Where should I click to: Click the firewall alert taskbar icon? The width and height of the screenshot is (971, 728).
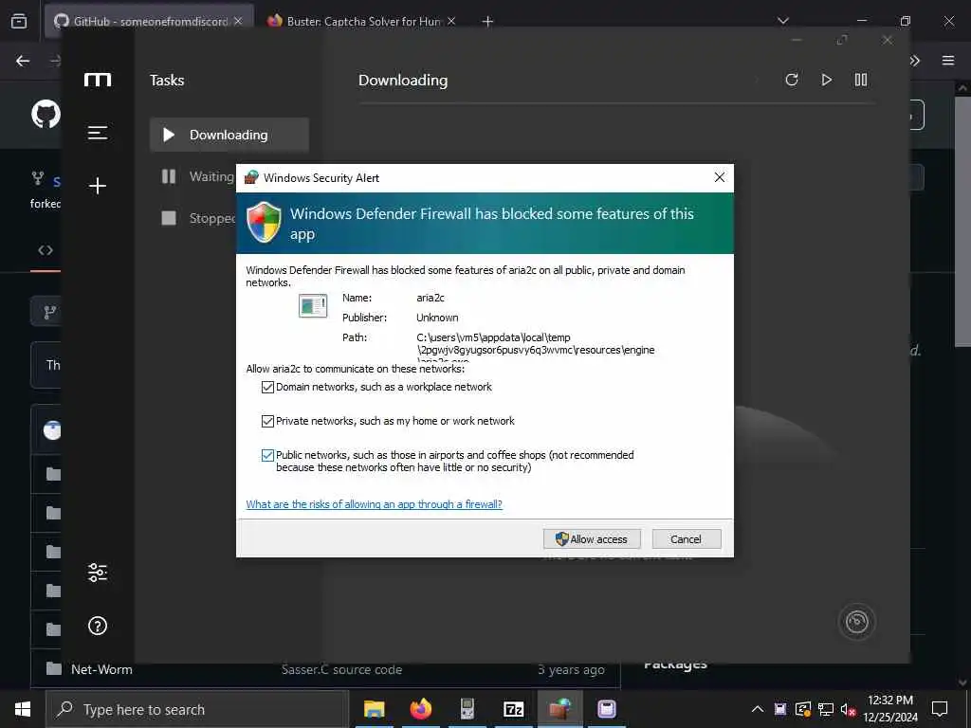(559, 709)
